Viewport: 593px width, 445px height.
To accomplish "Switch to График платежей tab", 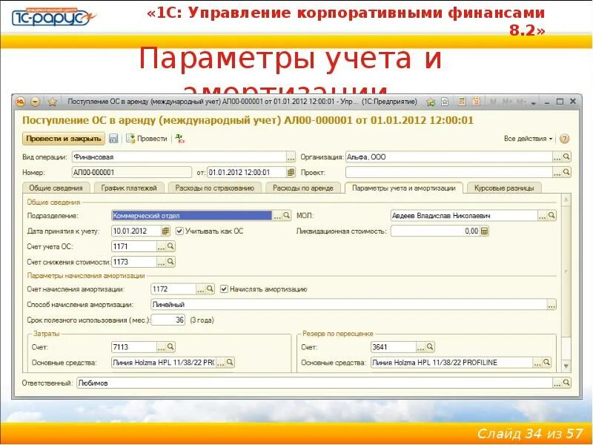I will pyautogui.click(x=129, y=188).
